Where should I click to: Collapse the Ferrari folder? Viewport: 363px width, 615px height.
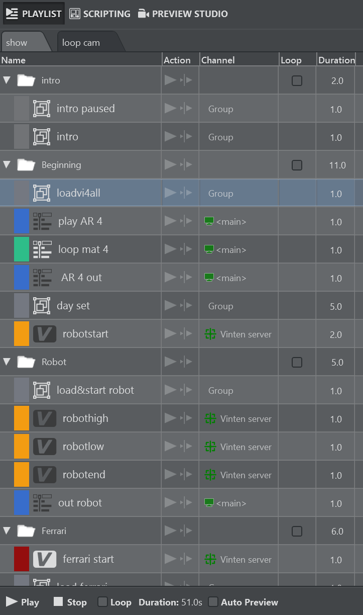pyautogui.click(x=7, y=531)
